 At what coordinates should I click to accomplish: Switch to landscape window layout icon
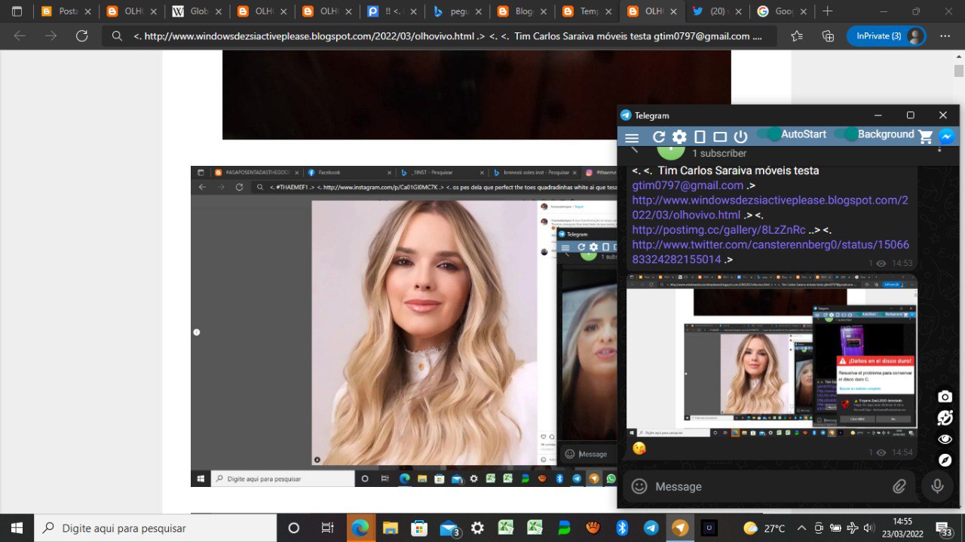(720, 137)
